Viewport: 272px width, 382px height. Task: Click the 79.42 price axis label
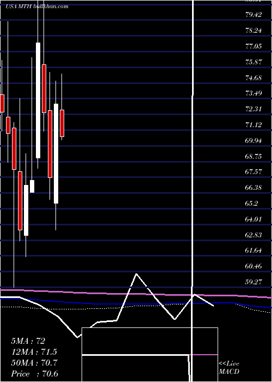pyautogui.click(x=254, y=15)
